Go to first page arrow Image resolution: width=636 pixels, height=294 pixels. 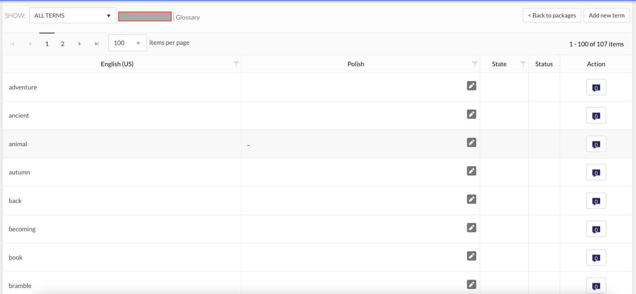[12, 44]
